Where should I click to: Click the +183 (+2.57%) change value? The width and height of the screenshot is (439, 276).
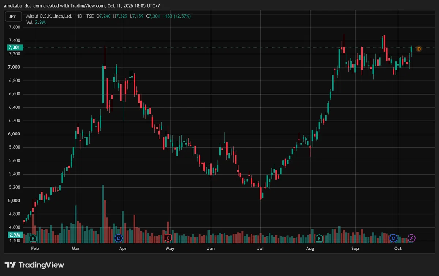(x=176, y=16)
